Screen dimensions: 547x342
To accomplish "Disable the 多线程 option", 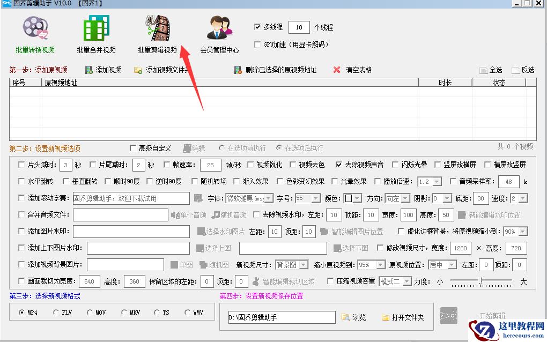I will click(x=257, y=27).
